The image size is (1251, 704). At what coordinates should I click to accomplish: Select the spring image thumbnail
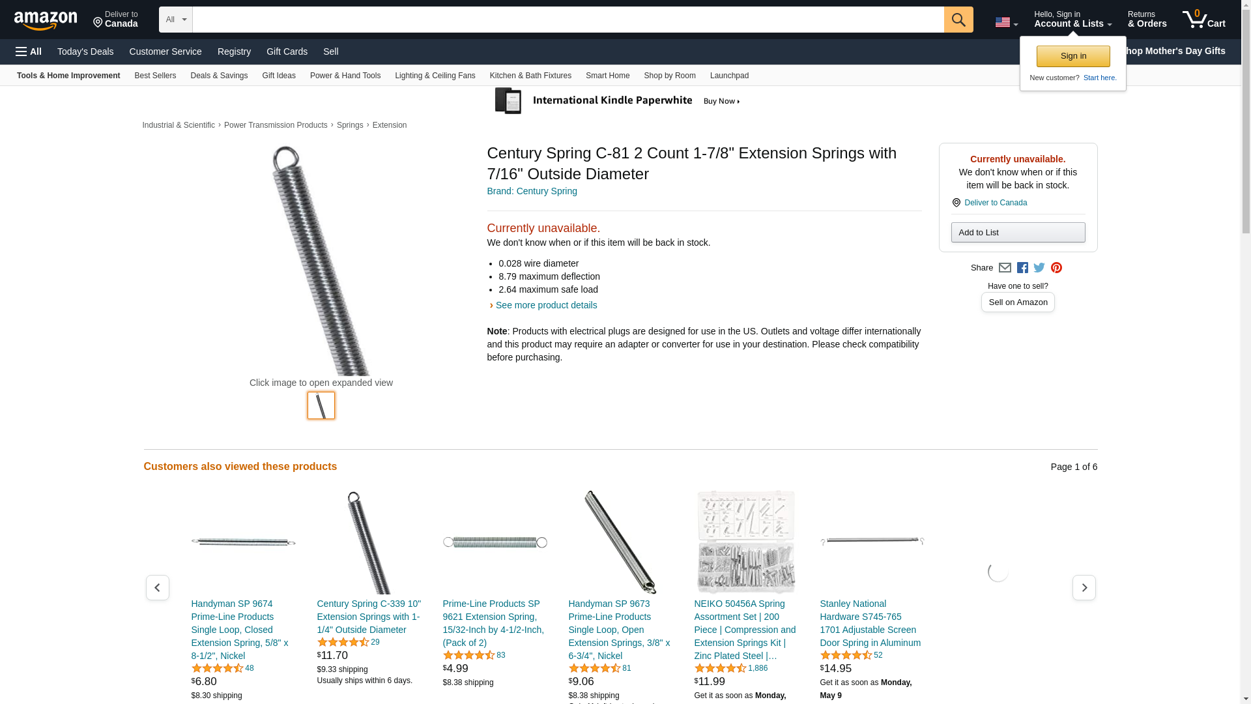click(x=321, y=405)
